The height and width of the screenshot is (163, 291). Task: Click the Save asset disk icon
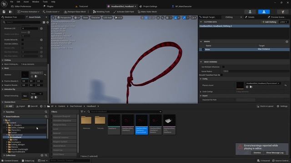tap(4, 12)
